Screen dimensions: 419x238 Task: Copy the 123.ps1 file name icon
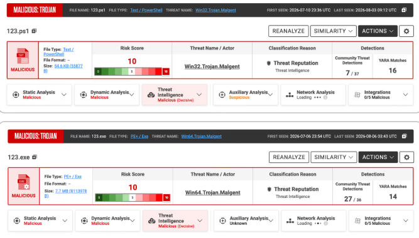point(34,31)
